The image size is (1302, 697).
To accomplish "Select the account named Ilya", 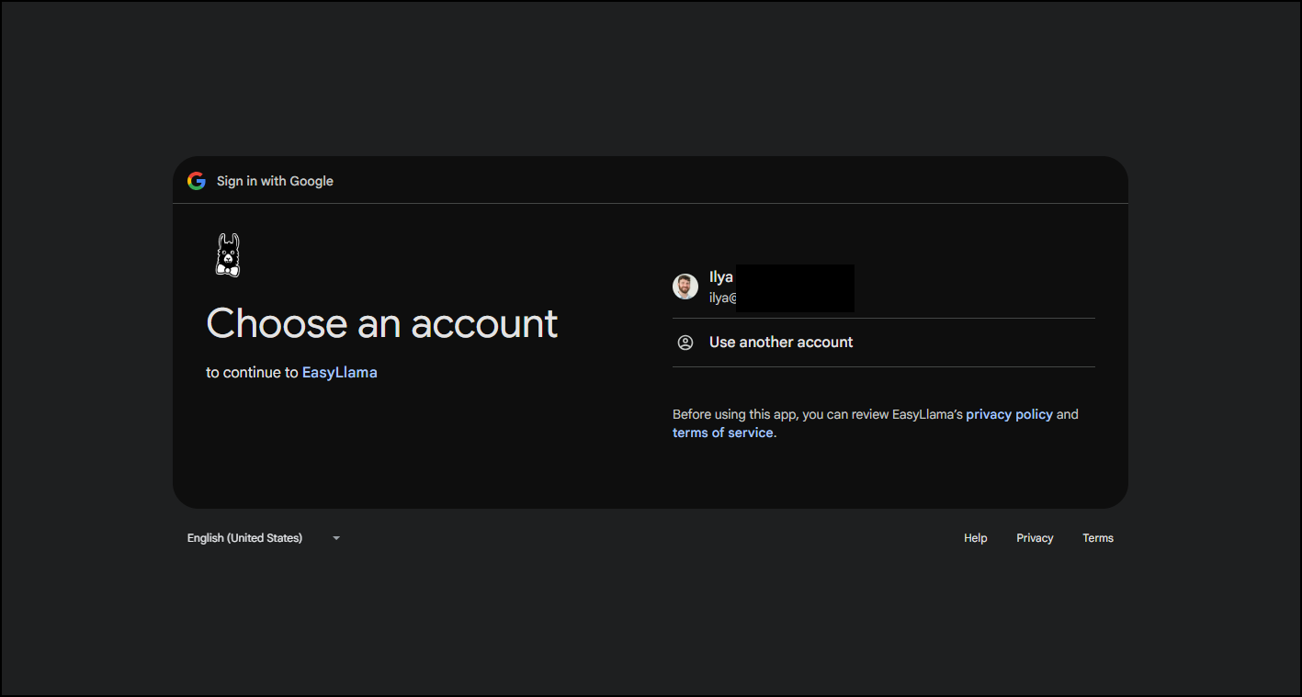I will [721, 277].
